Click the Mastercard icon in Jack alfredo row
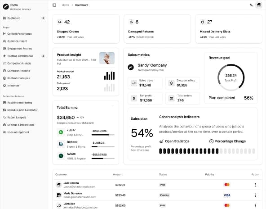 pos(227,185)
